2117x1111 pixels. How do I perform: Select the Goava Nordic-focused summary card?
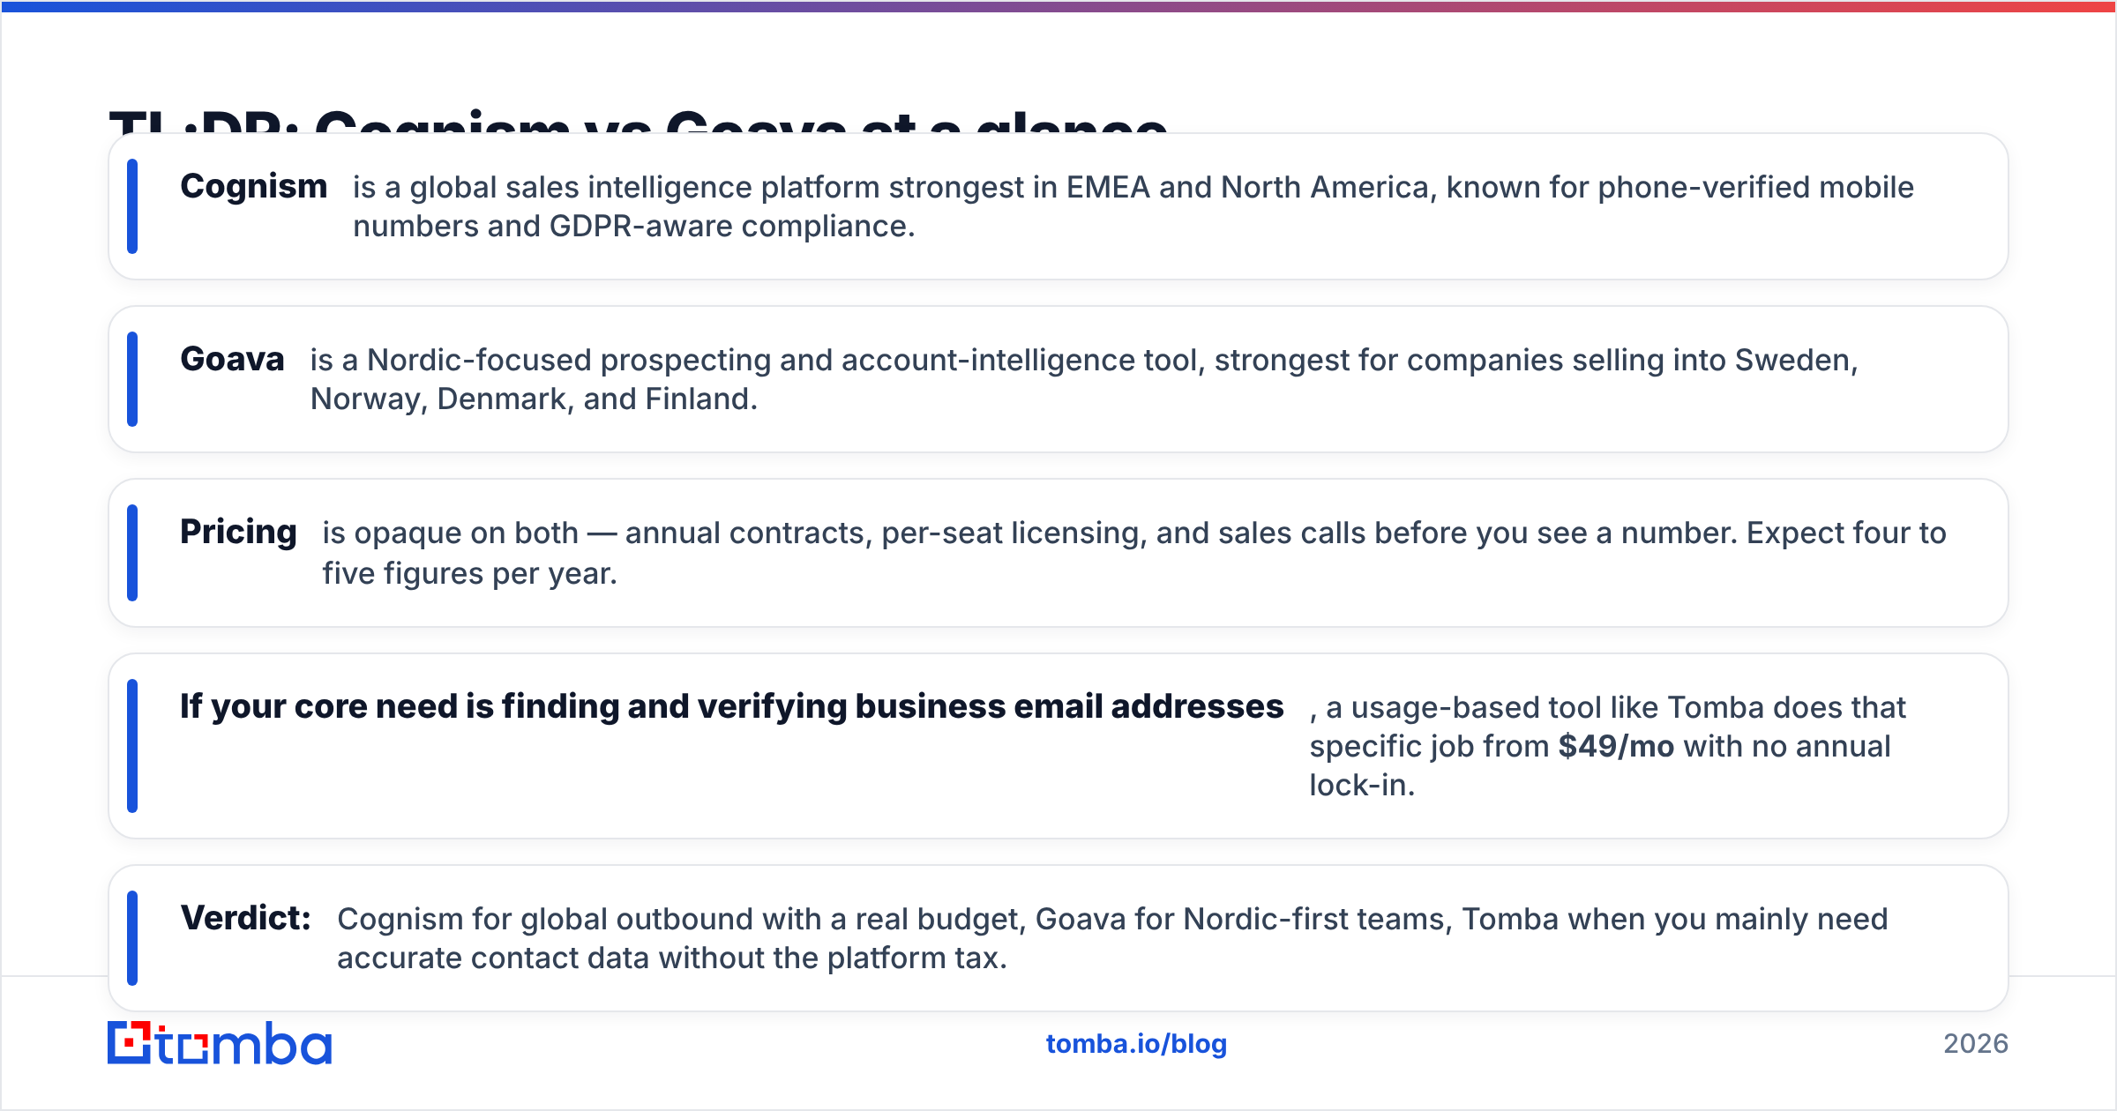(x=1058, y=379)
